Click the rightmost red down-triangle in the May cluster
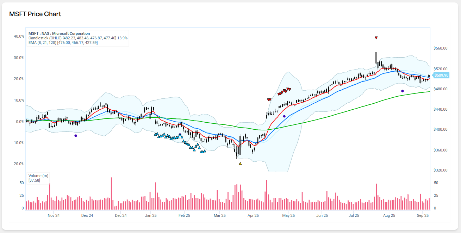This screenshot has width=461, height=233. click(289, 89)
